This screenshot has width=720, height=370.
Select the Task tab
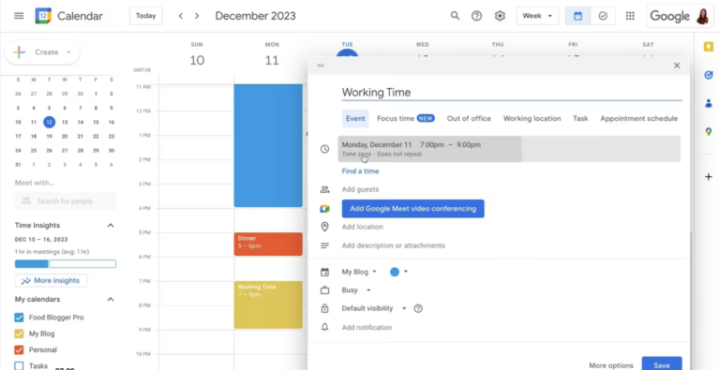click(x=580, y=118)
